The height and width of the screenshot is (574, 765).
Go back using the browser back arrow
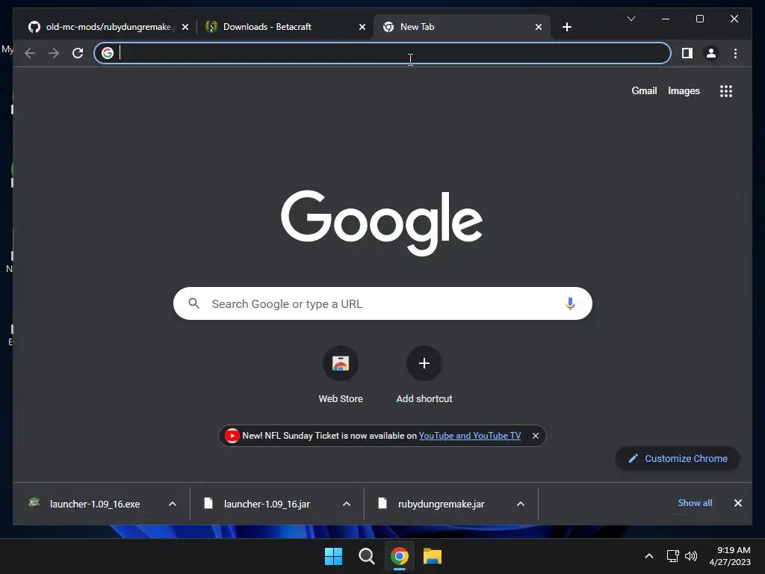[x=30, y=53]
